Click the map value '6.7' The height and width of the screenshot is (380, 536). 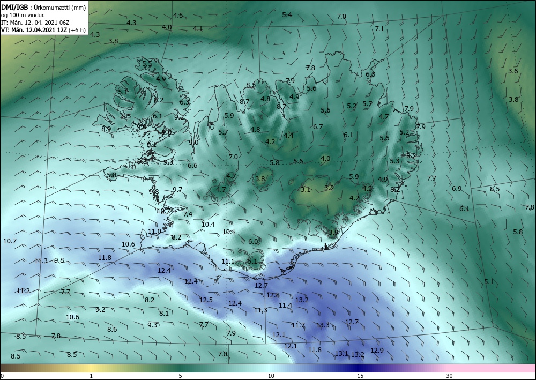[318, 127]
